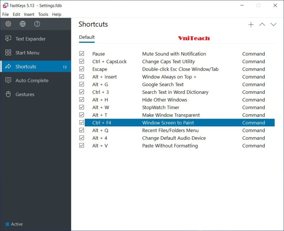Image resolution: width=284 pixels, height=231 pixels.
Task: Switch to the Default tab
Action: coord(87,37)
